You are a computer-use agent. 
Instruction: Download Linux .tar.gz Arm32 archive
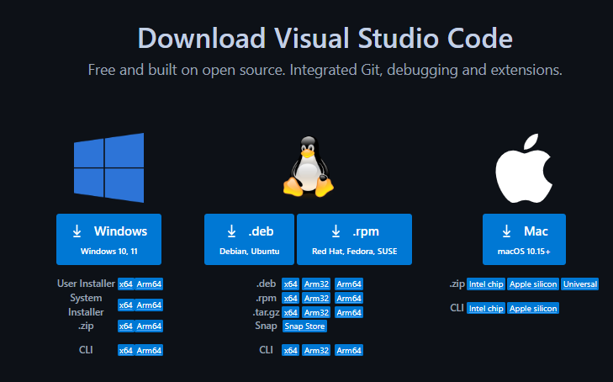pyautogui.click(x=316, y=312)
